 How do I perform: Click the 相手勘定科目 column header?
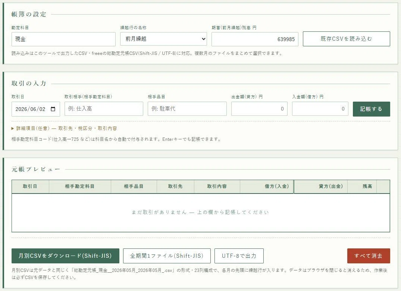[80, 186]
